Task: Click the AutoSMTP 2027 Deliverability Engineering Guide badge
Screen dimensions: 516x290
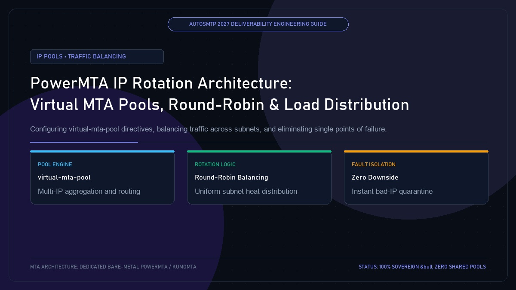Action: pyautogui.click(x=258, y=24)
